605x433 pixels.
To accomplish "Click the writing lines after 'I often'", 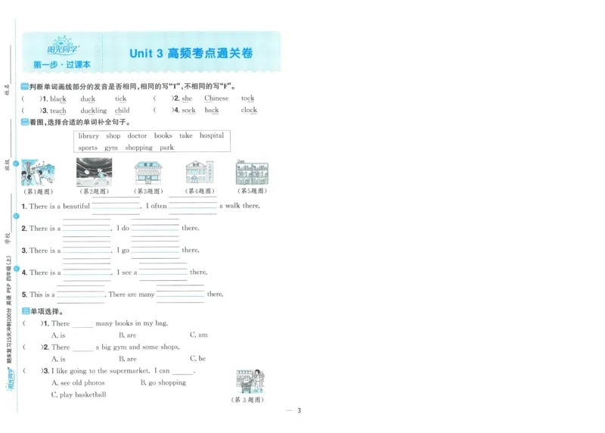I will point(193,205).
